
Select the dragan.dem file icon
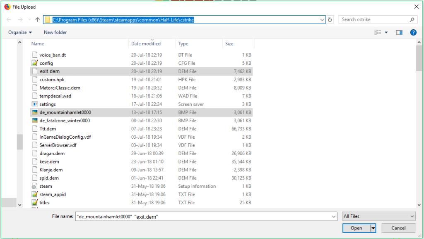pyautogui.click(x=35, y=153)
